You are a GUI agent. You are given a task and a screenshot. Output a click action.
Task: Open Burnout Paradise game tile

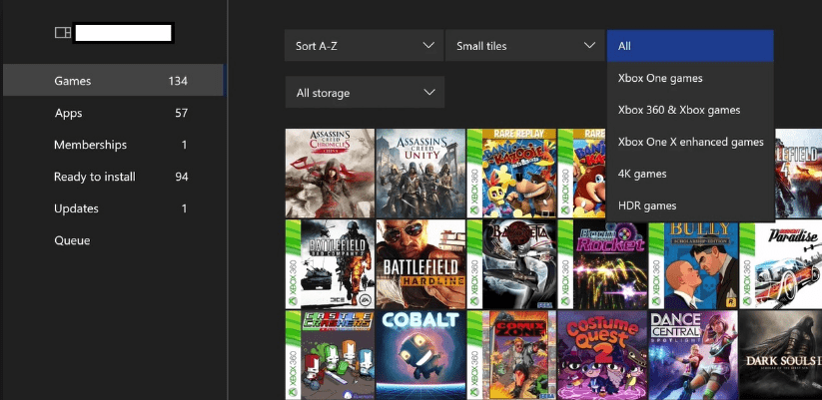[781, 264]
